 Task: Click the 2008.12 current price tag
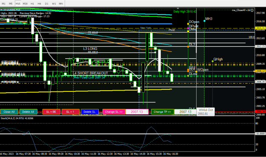click(260, 71)
